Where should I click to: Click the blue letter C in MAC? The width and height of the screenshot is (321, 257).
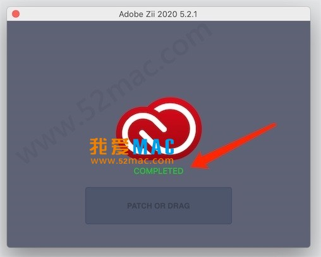click(x=169, y=147)
